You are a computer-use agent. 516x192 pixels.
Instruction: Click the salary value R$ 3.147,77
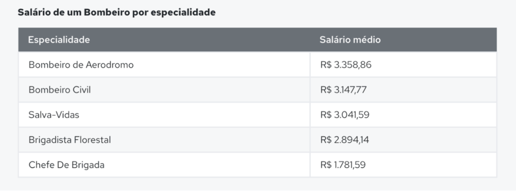tap(343, 89)
